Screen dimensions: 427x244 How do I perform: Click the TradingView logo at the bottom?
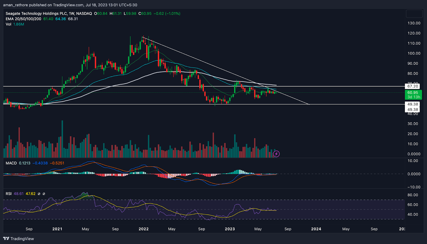click(19, 239)
